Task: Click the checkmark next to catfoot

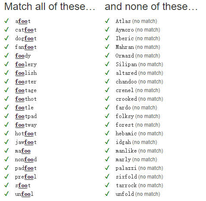Action: pyautogui.click(x=6, y=29)
